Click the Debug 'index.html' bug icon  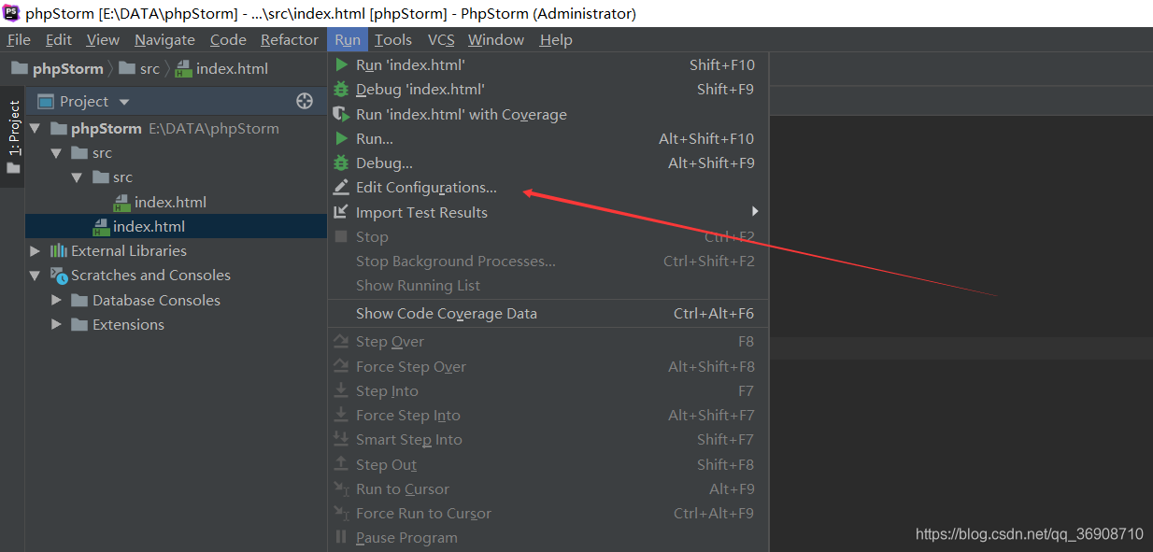342,89
